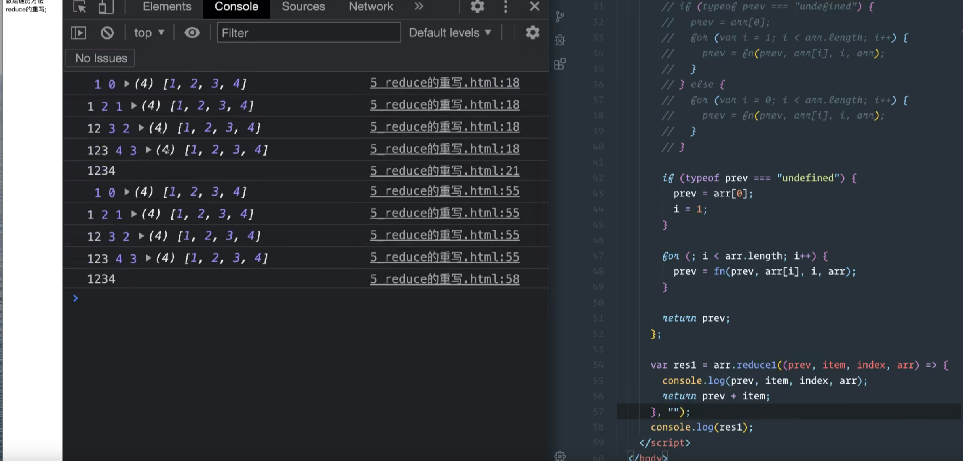The width and height of the screenshot is (963, 461).
Task: Clear console with the ban icon
Action: click(x=107, y=33)
